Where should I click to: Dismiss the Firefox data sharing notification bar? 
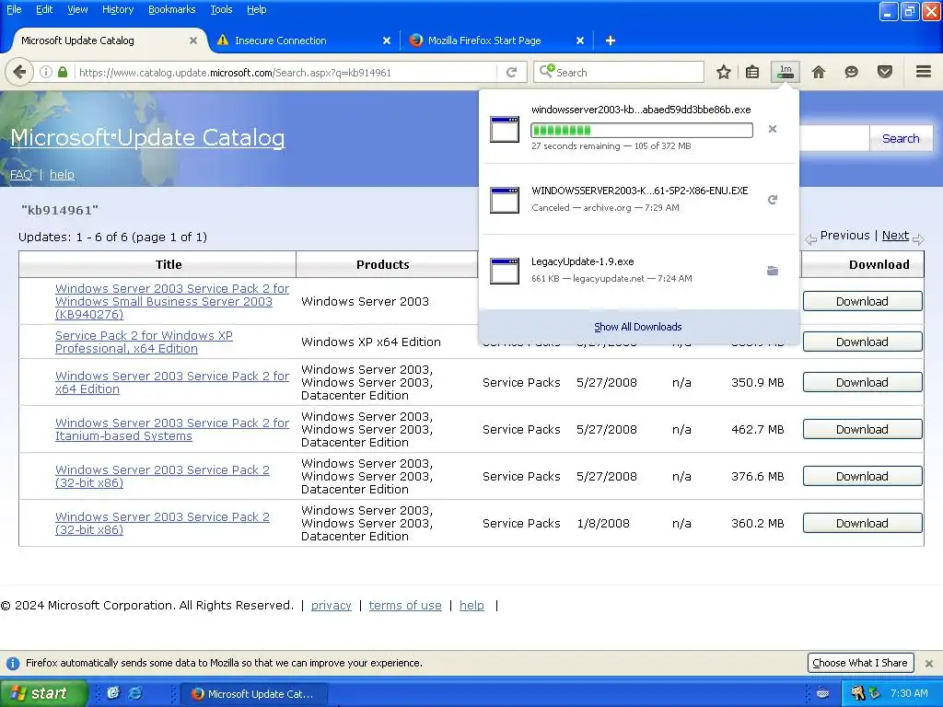929,663
